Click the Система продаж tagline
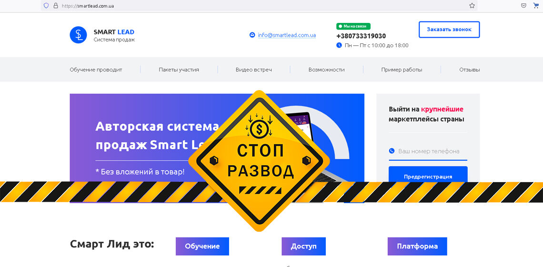543x267 pixels. (114, 40)
